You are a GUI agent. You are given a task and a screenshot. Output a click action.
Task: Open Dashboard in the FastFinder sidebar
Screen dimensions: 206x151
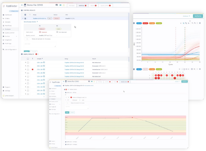[x=8, y=15]
